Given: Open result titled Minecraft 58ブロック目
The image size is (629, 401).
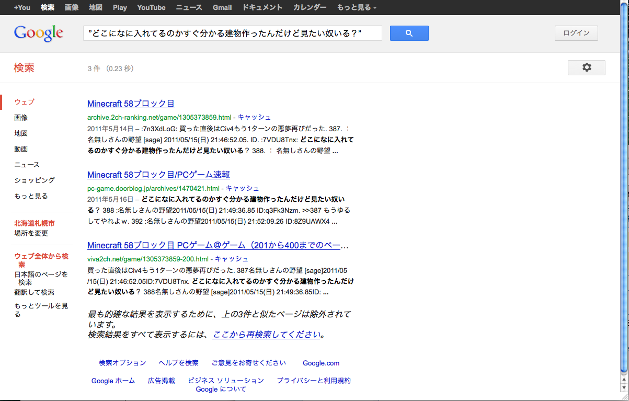Looking at the screenshot, I should pyautogui.click(x=131, y=104).
